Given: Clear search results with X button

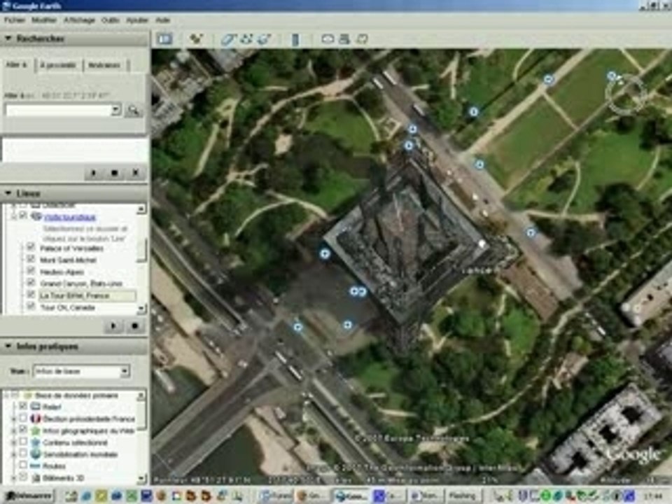Looking at the screenshot, I should click(x=135, y=173).
